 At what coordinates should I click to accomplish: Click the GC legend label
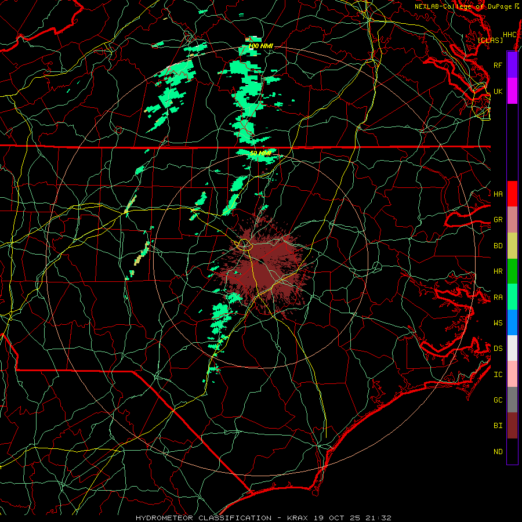tap(498, 400)
